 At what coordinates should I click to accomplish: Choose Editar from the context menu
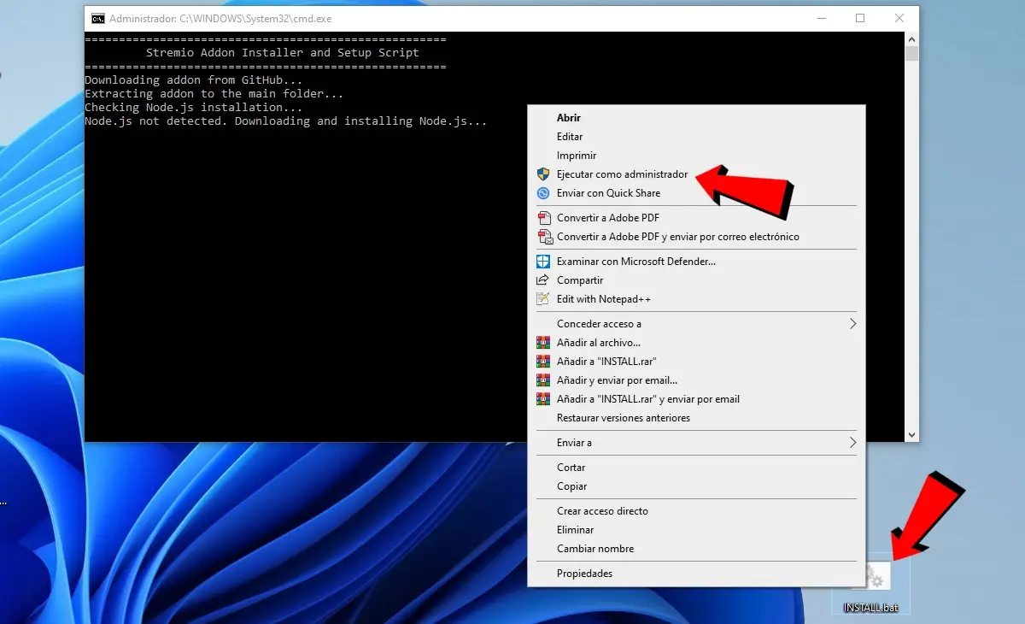point(570,137)
